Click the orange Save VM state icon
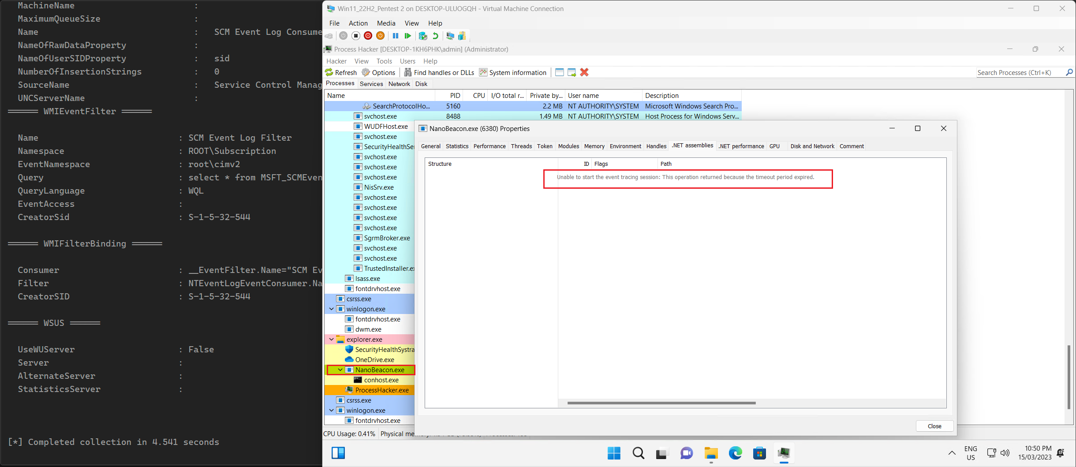Viewport: 1076px width, 467px height. (x=380, y=36)
